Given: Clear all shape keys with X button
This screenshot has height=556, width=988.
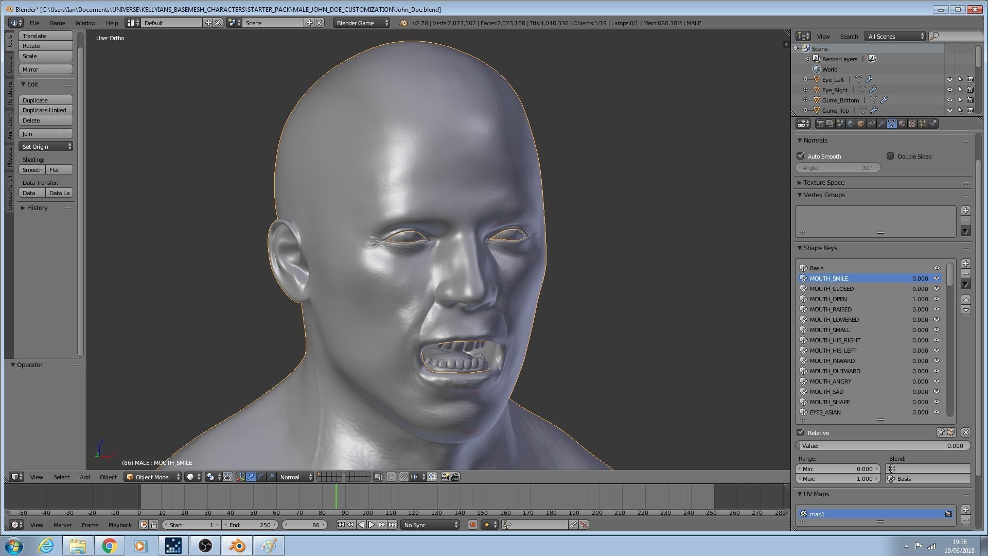Looking at the screenshot, I should 965,432.
